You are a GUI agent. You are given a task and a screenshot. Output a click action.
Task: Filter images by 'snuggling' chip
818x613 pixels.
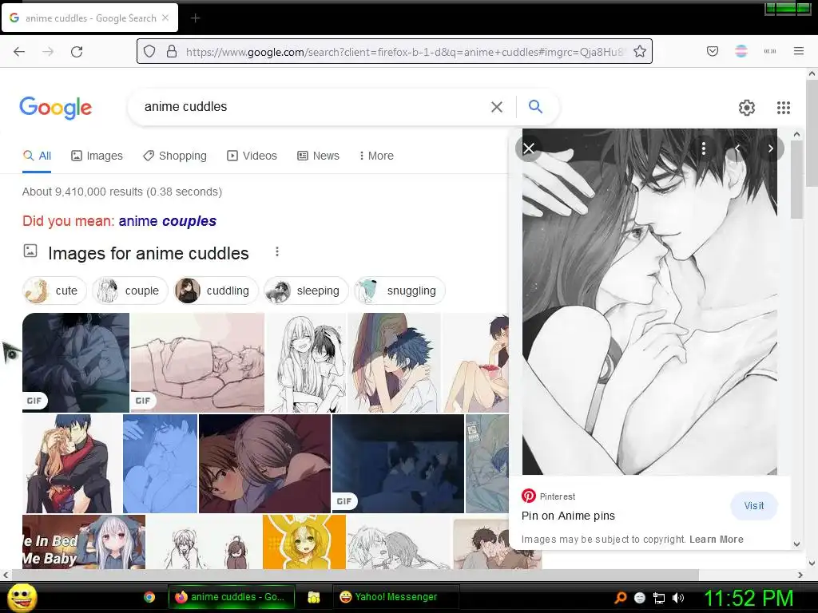pos(399,291)
